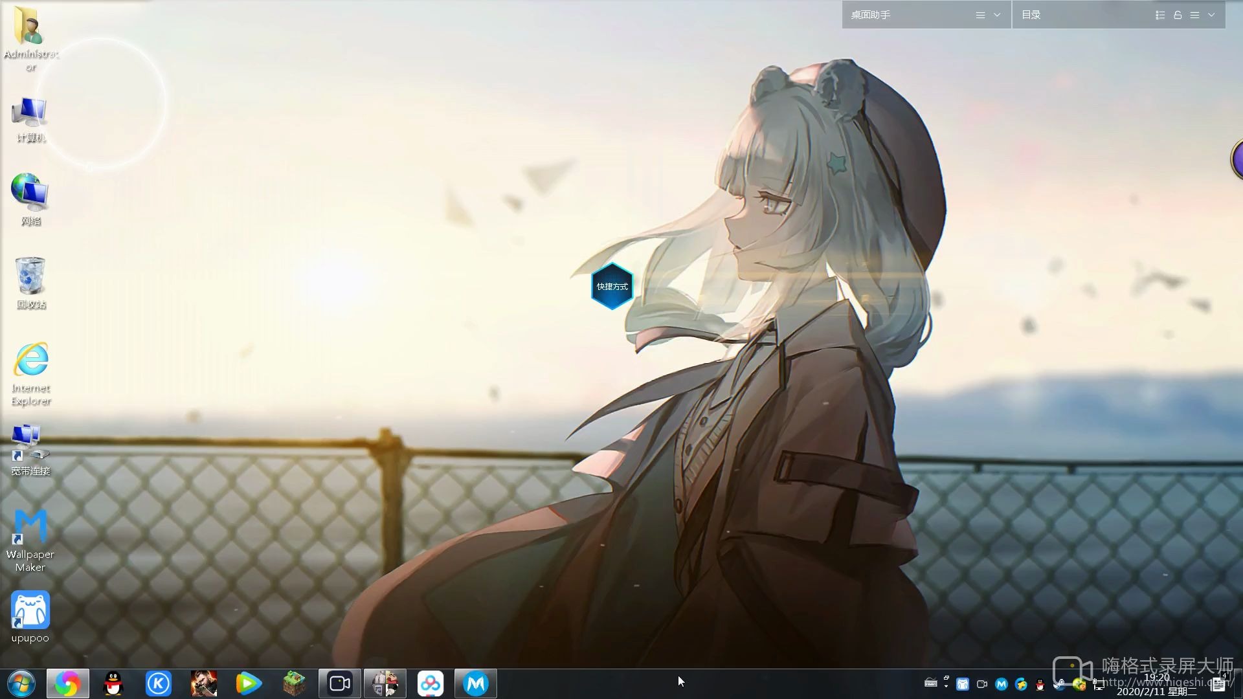This screenshot has height=699, width=1243.
Task: Open the clock showing 19:20
Action: [x=1157, y=684]
